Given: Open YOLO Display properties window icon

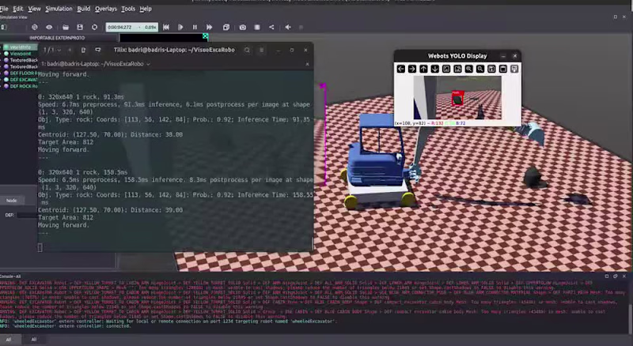Looking at the screenshot, I should pos(514,69).
